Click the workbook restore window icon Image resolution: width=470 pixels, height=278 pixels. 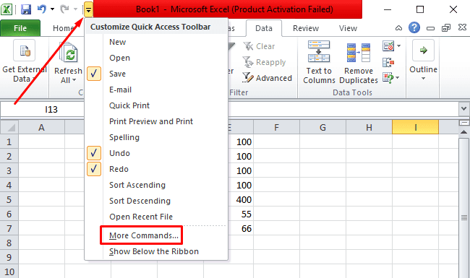[446, 28]
